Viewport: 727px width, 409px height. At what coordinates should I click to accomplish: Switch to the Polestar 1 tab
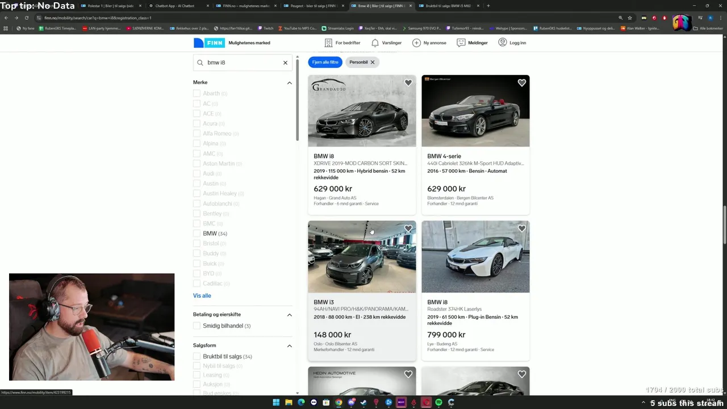tap(110, 6)
